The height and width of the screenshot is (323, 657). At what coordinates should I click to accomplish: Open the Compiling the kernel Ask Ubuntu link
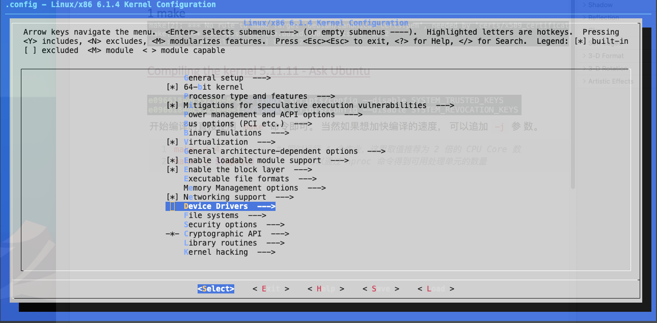tap(259, 71)
